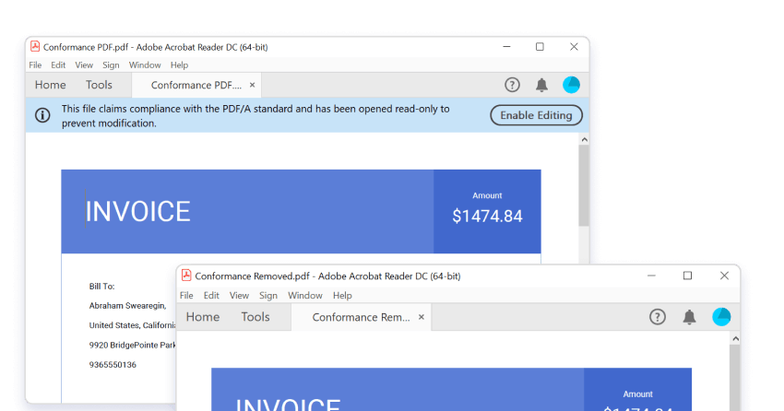Minimize the Conformance PDF.pdf window
Screen dimensions: 784x411
click(505, 46)
